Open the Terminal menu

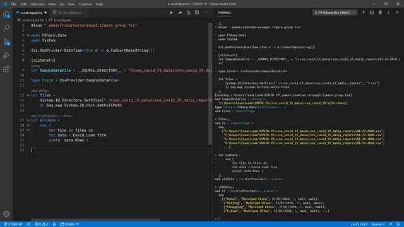pos(85,4)
